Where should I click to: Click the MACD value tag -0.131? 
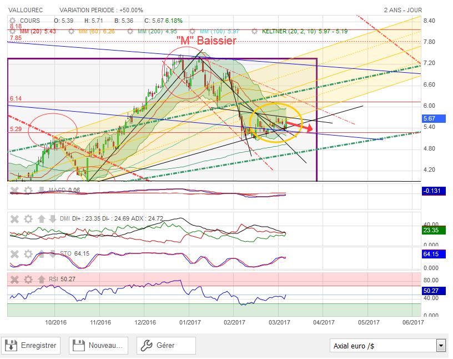point(434,191)
